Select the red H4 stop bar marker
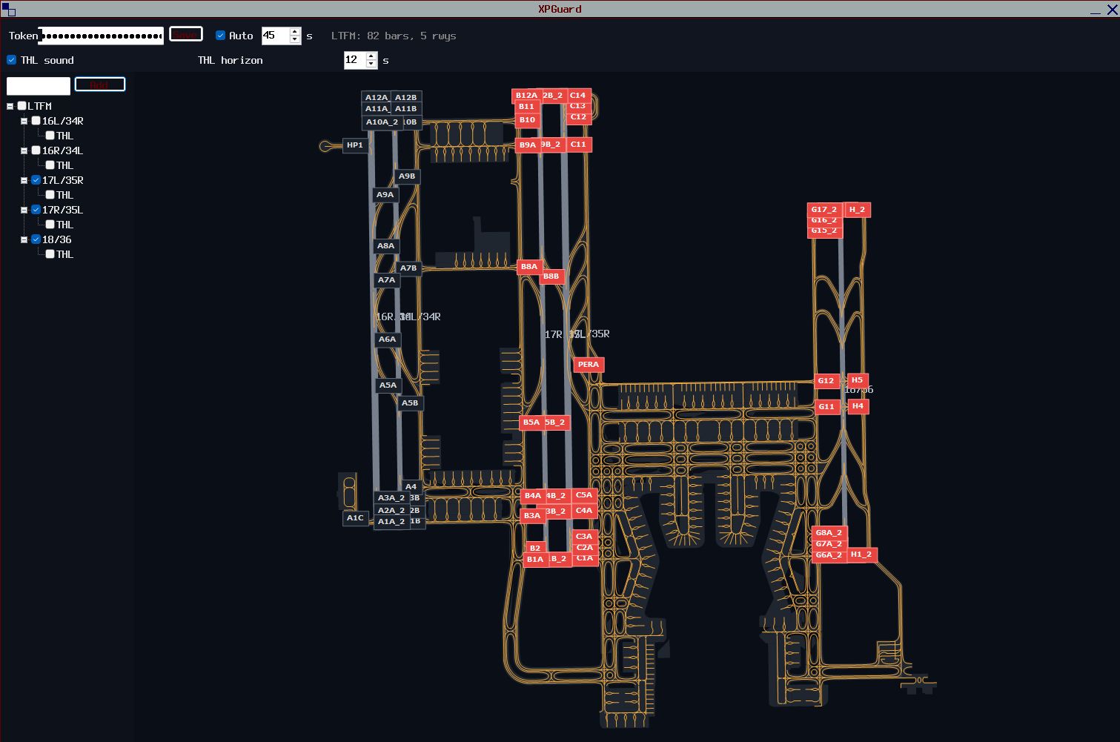 coord(858,406)
